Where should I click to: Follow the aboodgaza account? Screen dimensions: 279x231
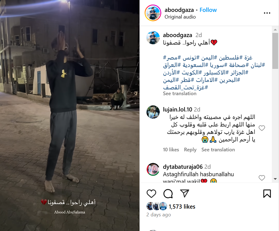(208, 10)
